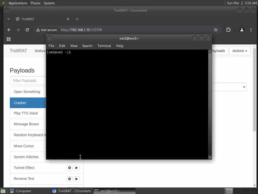Bookmark this page with star icon
This screenshot has height=194, width=258.
[x=216, y=30]
